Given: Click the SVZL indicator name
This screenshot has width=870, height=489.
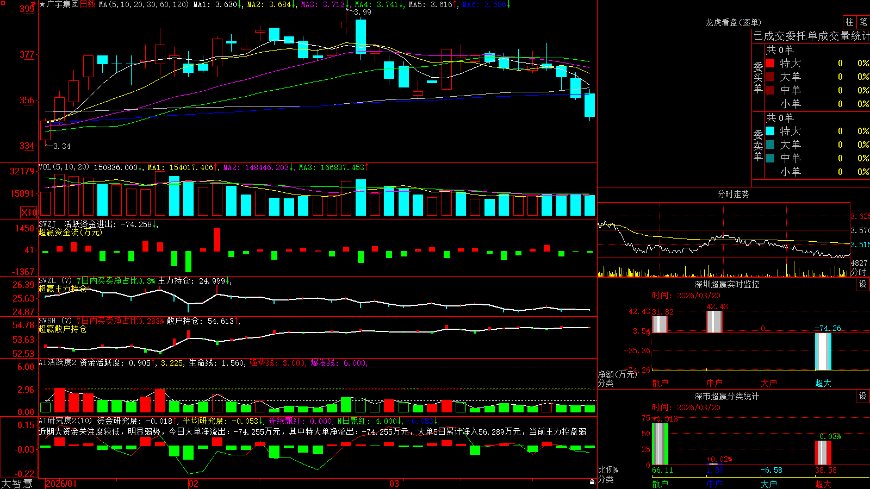Looking at the screenshot, I should 47,281.
